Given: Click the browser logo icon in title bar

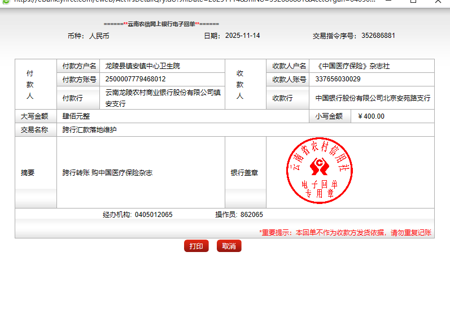Looking at the screenshot, I should [x=5, y=2].
